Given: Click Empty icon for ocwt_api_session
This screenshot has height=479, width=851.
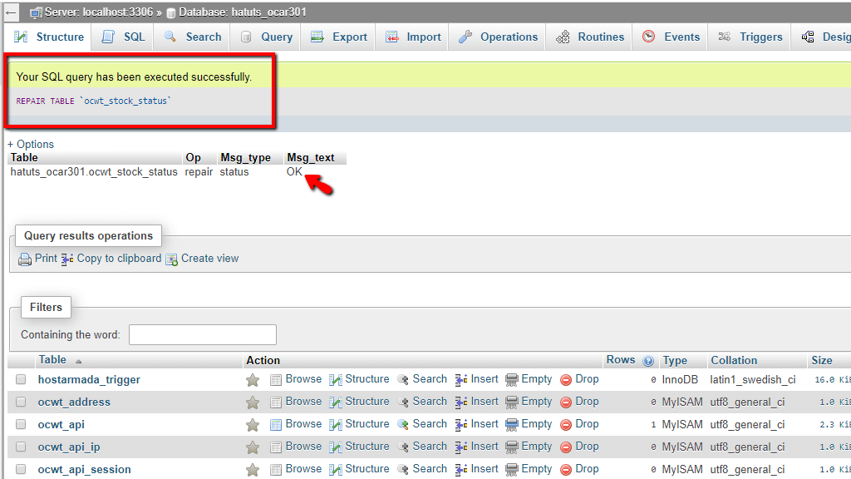Looking at the screenshot, I should [x=512, y=469].
